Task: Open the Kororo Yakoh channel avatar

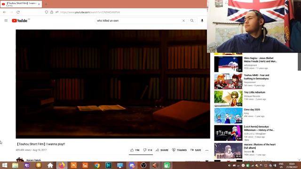Action: [20, 160]
